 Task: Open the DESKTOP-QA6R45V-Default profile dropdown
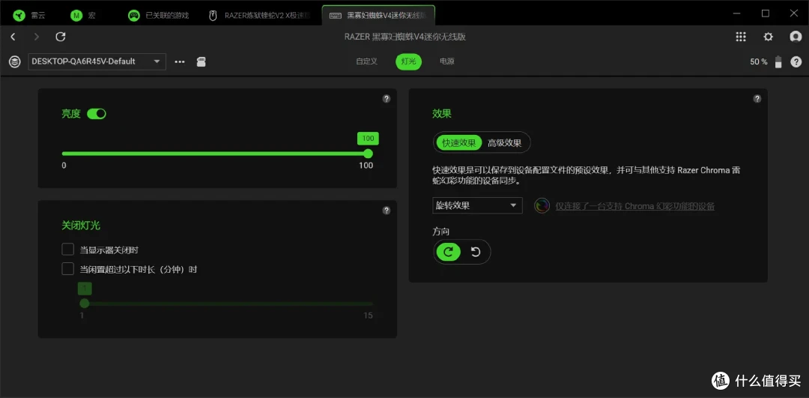pos(97,61)
